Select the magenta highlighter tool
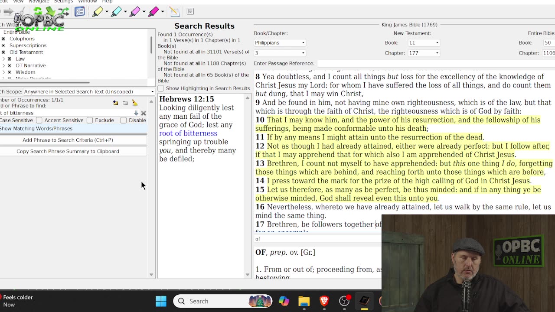The height and width of the screenshot is (312, 555). coord(153,11)
